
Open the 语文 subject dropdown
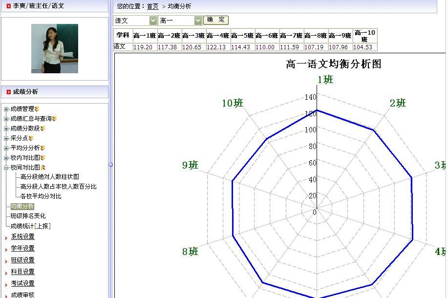pos(153,21)
